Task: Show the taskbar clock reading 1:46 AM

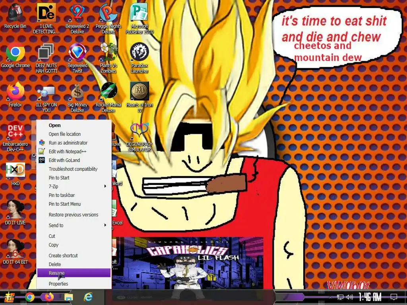Action: coord(370,297)
